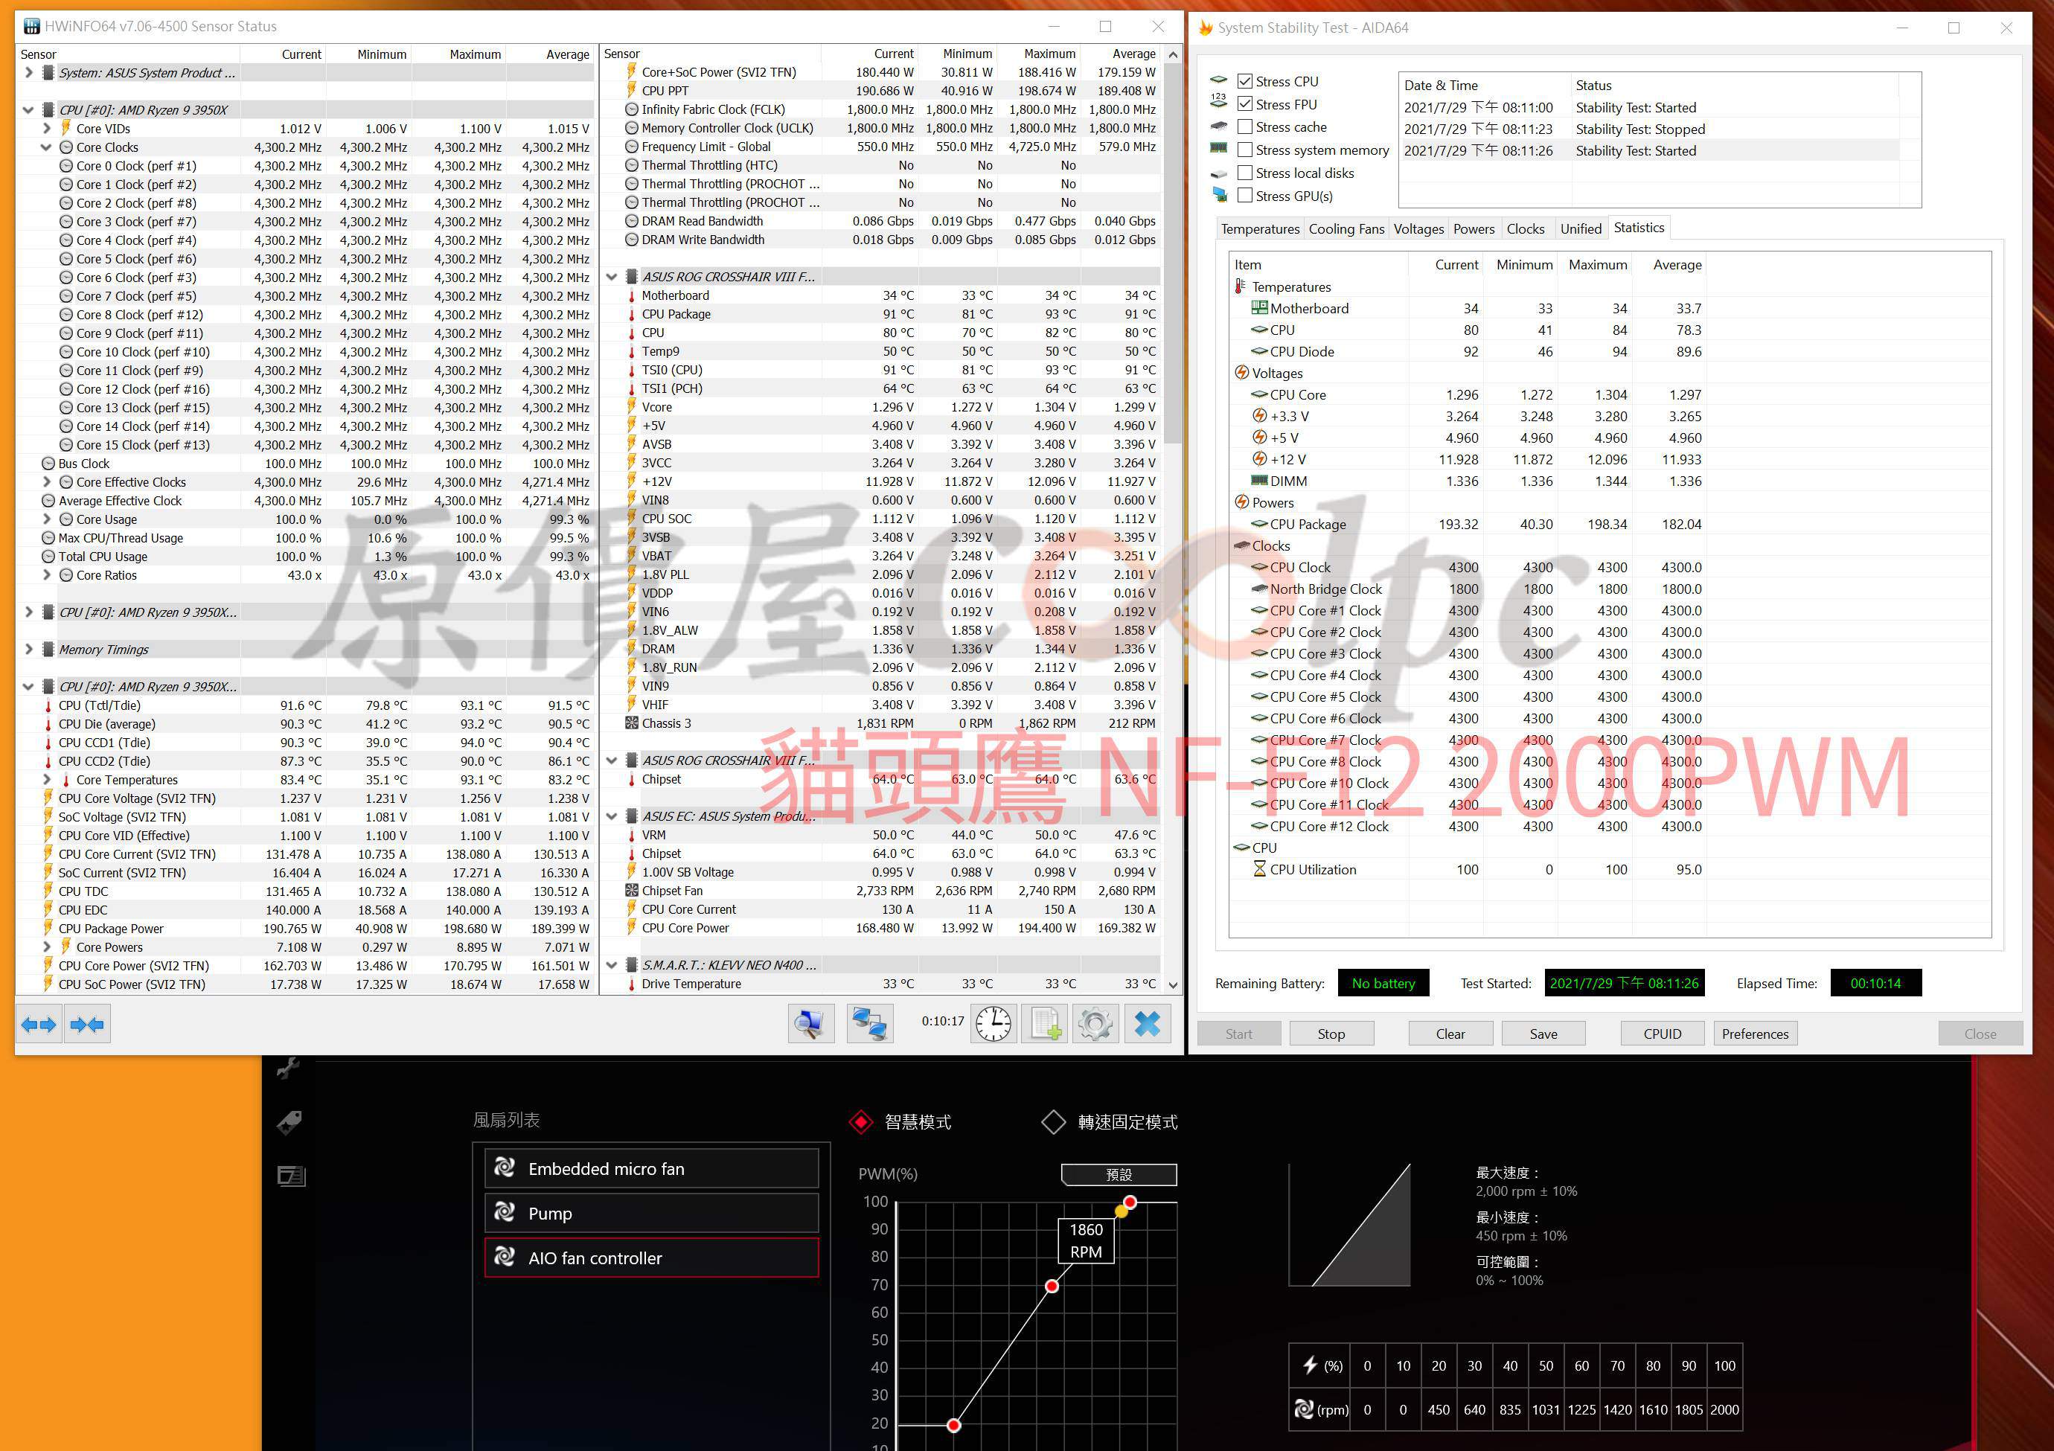Viewport: 2054px width, 1451px height.
Task: Open AIDA64 Preferences
Action: pos(1756,1034)
